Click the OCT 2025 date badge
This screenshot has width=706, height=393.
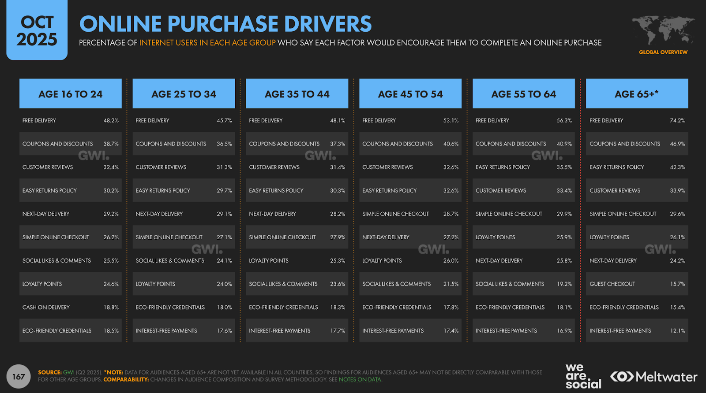pyautogui.click(x=37, y=31)
